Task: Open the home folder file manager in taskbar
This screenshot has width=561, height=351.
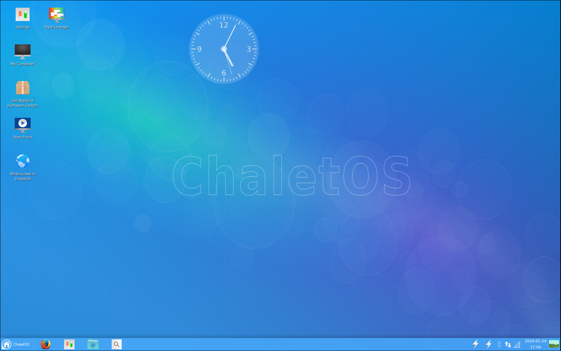Action: (x=93, y=344)
